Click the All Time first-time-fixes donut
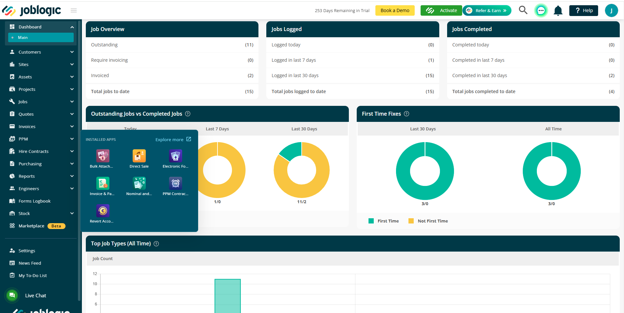 pos(552,171)
